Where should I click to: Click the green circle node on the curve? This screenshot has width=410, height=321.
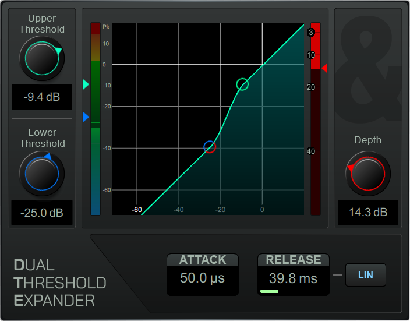point(242,84)
